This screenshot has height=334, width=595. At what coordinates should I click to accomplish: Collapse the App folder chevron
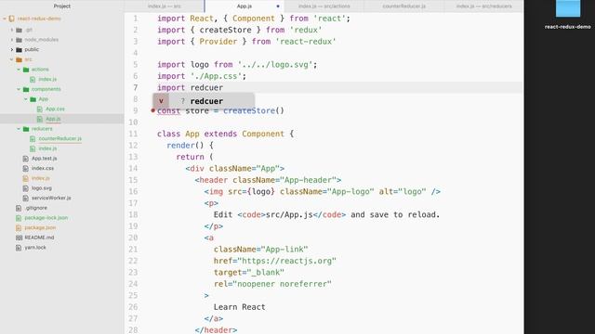[26, 99]
